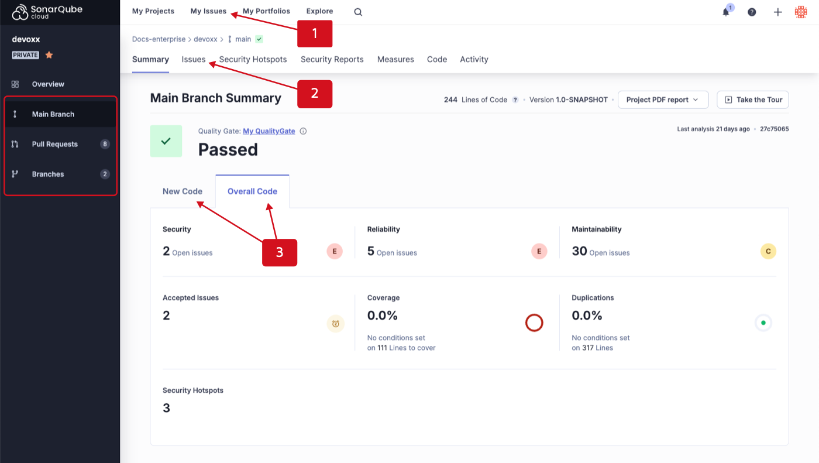Click the Reliability E rating badge

click(x=539, y=252)
